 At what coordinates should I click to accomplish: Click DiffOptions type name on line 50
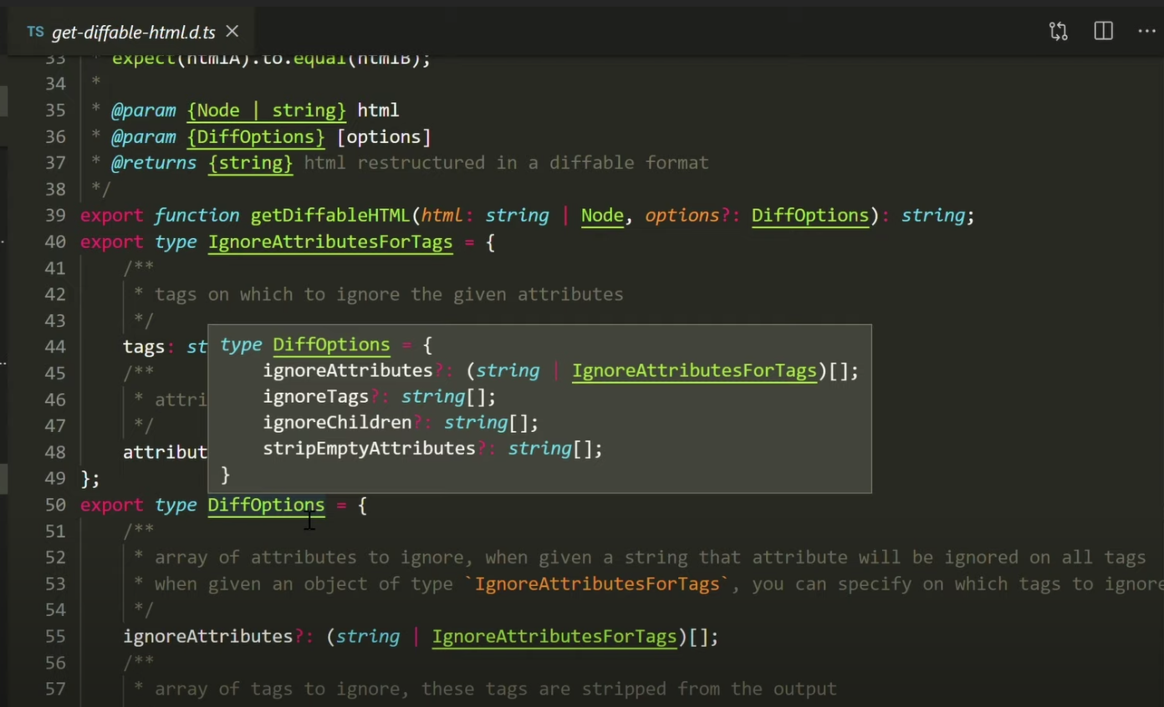click(x=266, y=505)
